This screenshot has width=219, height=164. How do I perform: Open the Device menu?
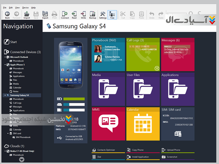click(x=25, y=8)
